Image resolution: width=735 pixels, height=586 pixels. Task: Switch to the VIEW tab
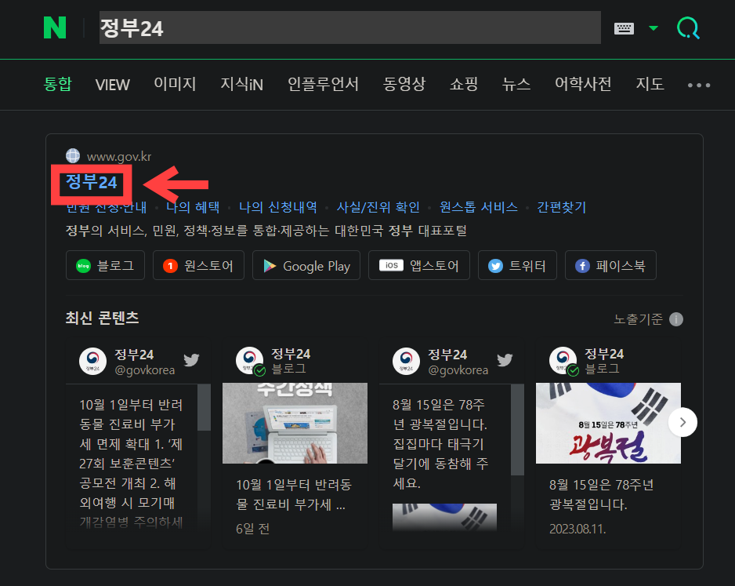coord(113,85)
